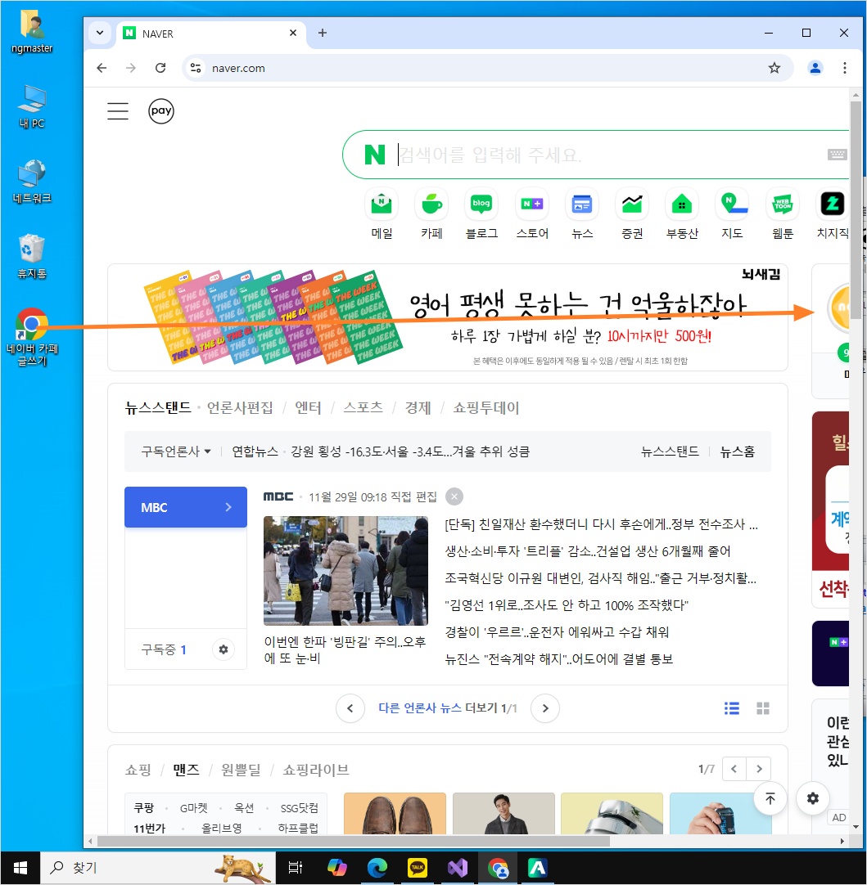The height and width of the screenshot is (885, 867).
Task: Switch to the 원쁠딜 tab
Action: point(241,770)
